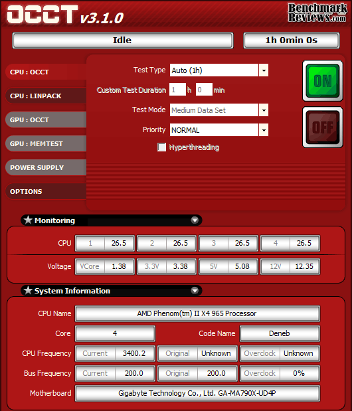The image size is (352, 411).
Task: Click the CPU core 2 temperature value
Action: click(181, 243)
